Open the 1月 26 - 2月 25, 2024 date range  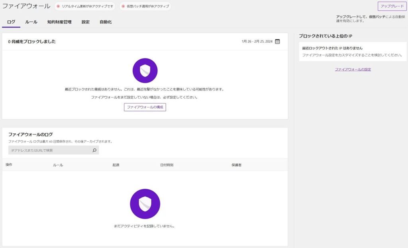[257, 41]
